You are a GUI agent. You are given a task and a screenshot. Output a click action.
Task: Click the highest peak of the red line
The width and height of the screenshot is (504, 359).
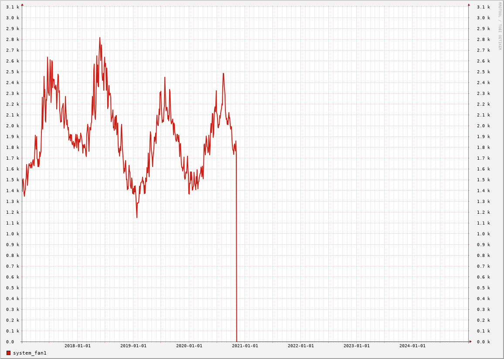(99, 38)
